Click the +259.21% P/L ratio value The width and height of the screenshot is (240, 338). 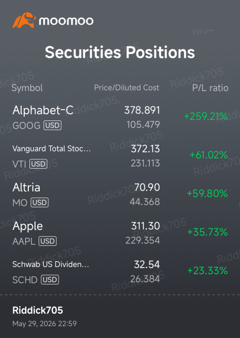tap(206, 117)
